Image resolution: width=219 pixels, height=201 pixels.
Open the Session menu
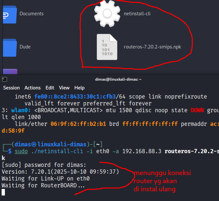(x=11, y=88)
